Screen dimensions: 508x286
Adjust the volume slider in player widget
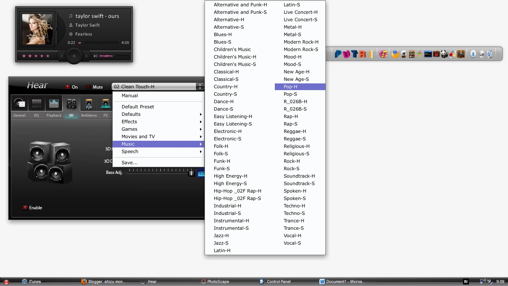click(114, 56)
